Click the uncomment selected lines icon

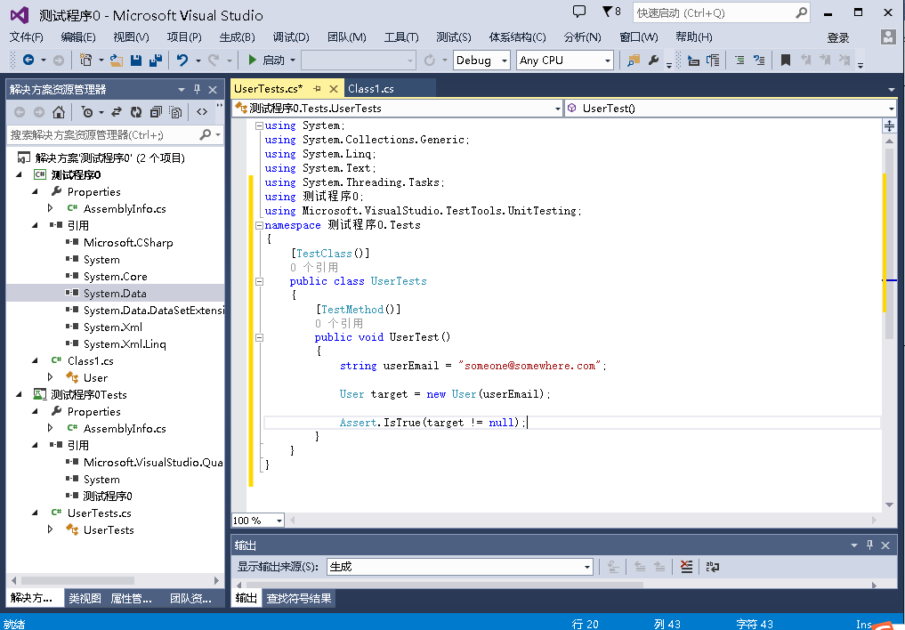point(759,60)
